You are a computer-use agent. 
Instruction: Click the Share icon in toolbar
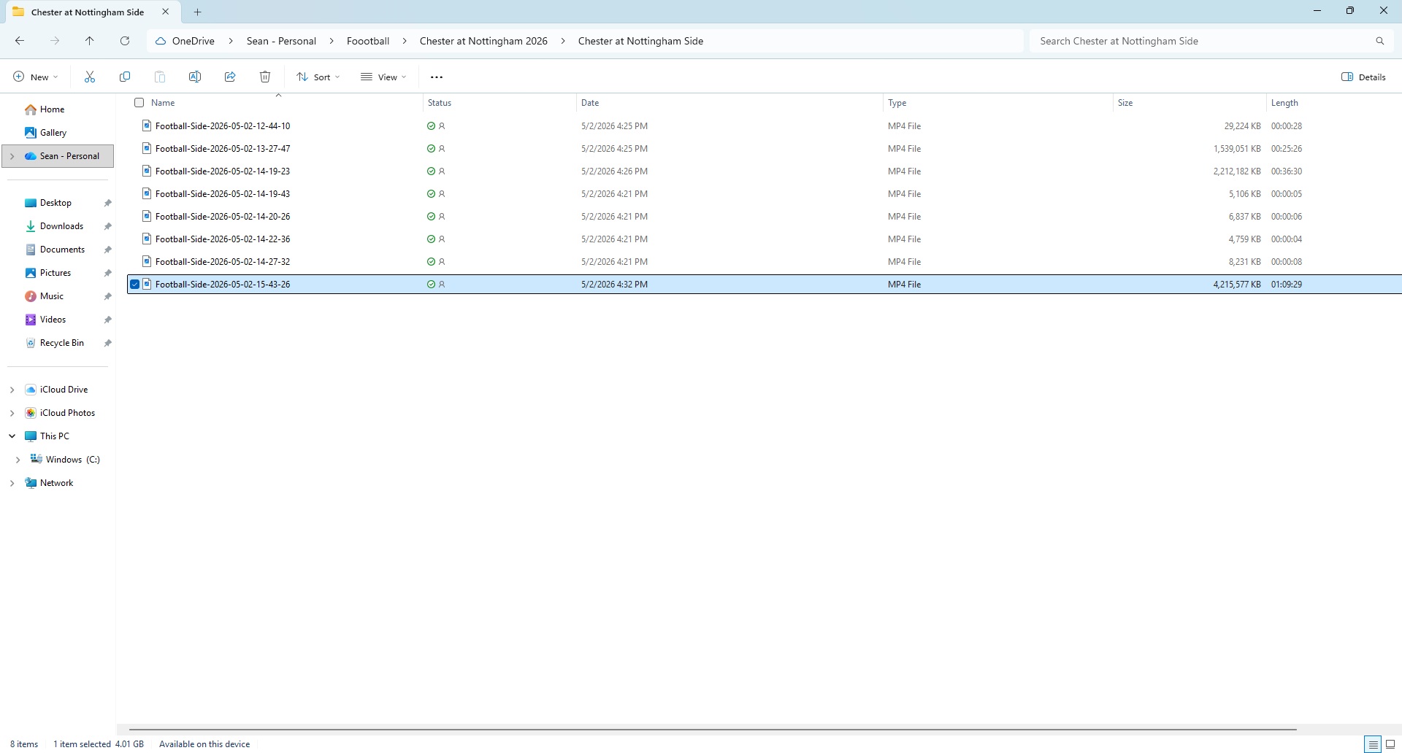tap(230, 77)
